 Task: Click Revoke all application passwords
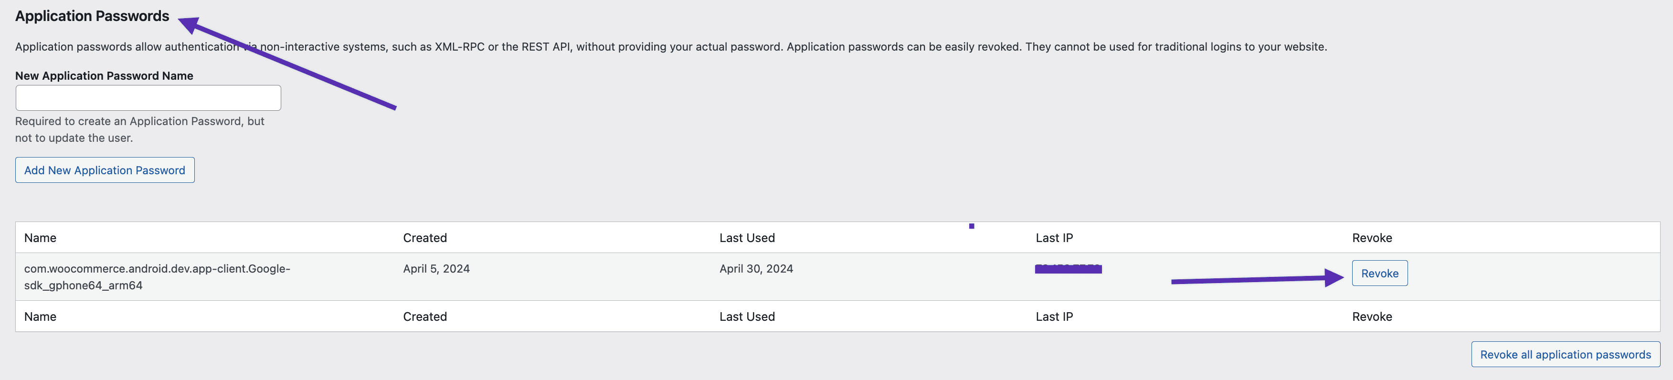tap(1565, 354)
